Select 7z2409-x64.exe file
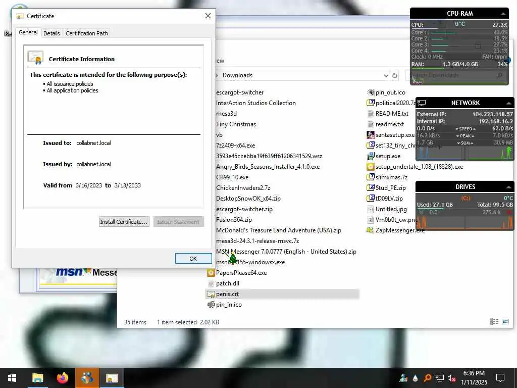 pyautogui.click(x=236, y=145)
